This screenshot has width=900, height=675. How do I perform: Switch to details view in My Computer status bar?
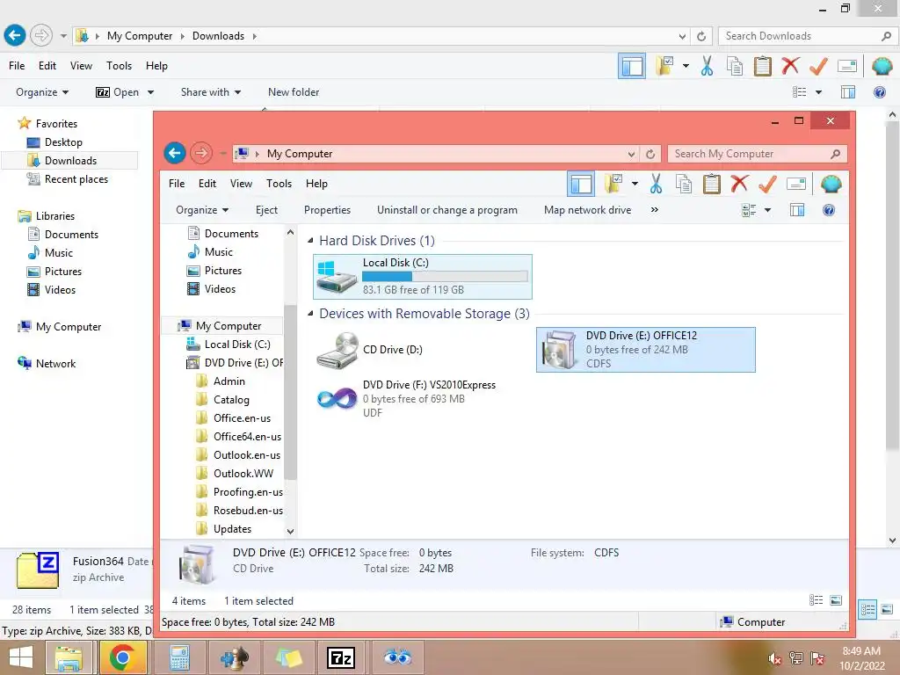coord(816,599)
